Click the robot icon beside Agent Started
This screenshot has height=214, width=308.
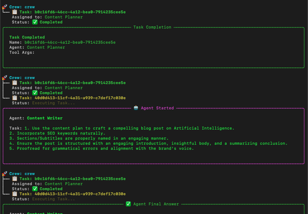click(136, 108)
